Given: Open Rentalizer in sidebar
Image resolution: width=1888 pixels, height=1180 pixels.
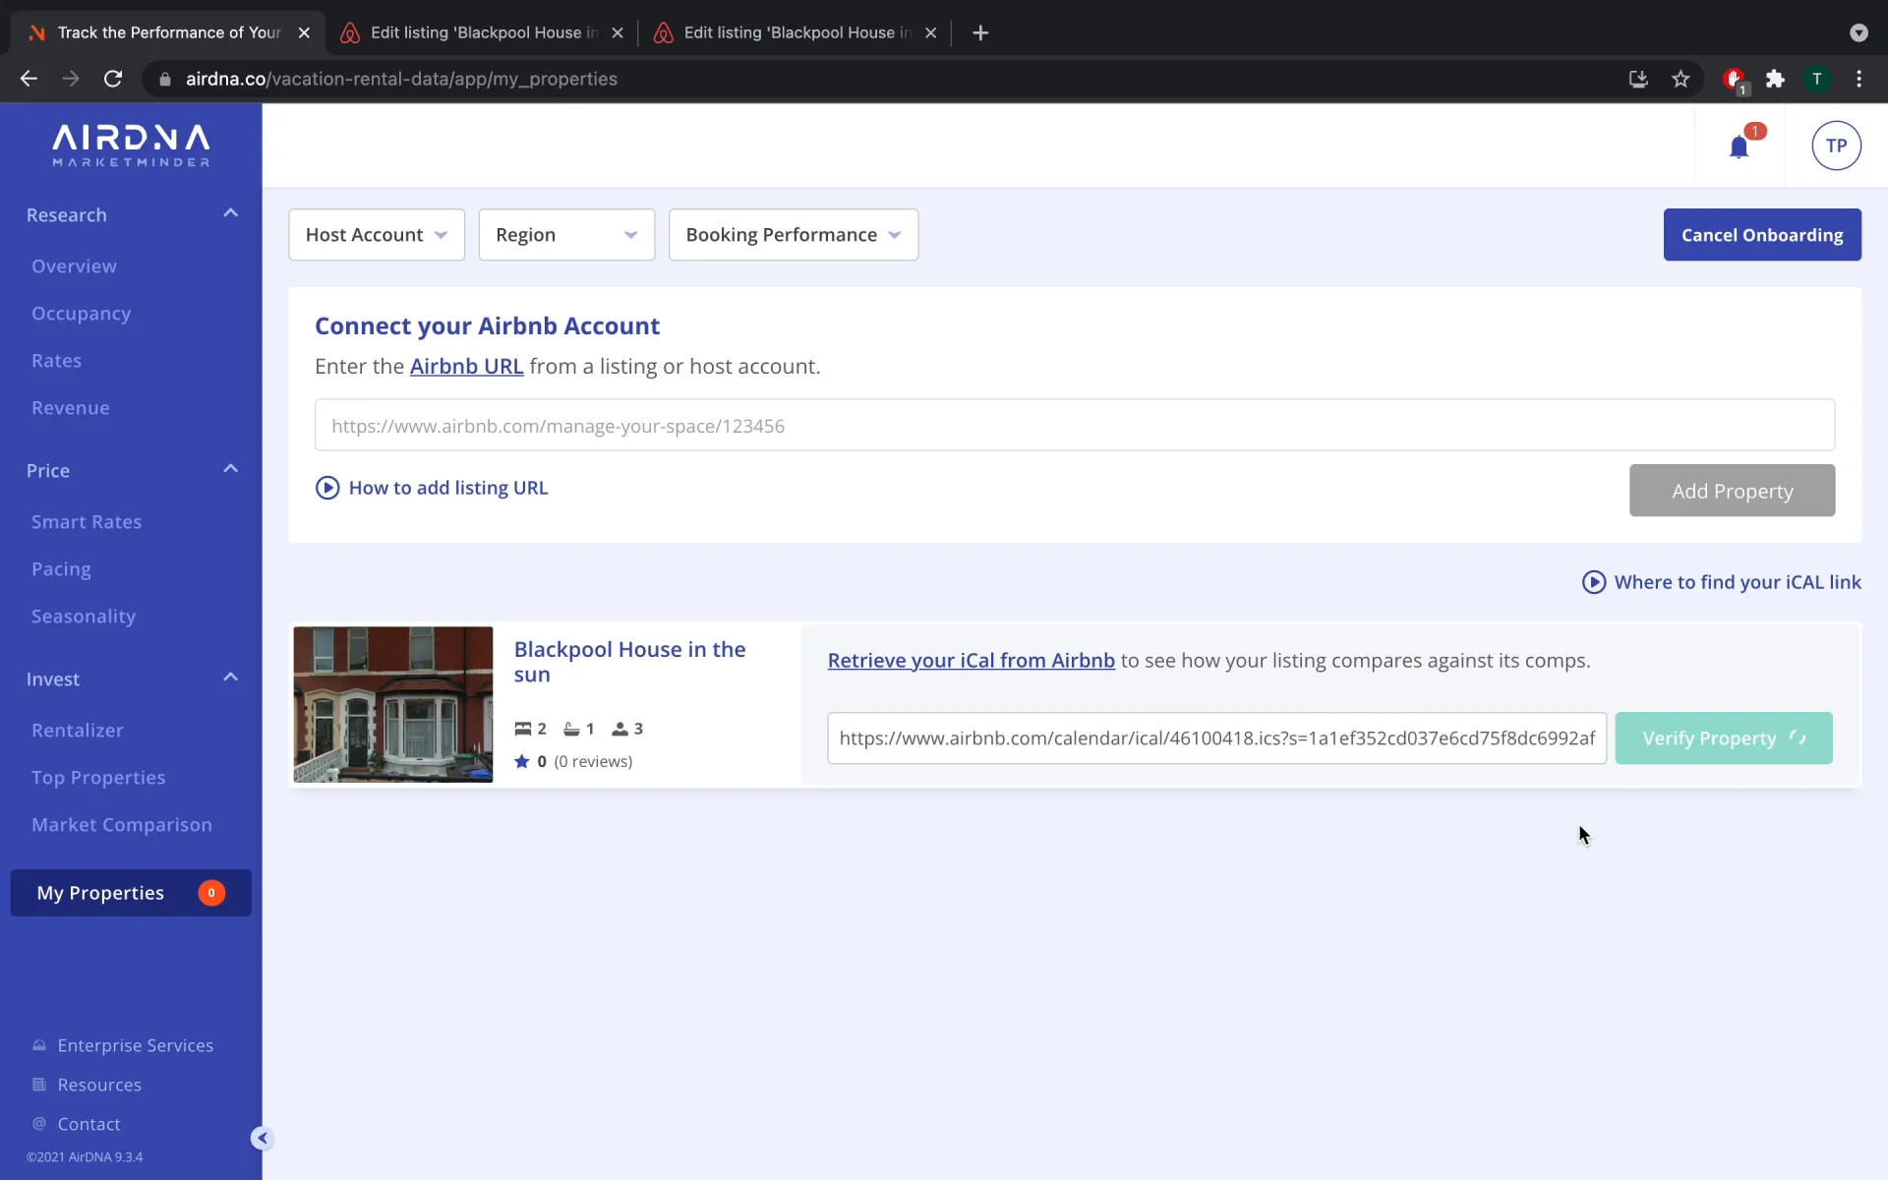Looking at the screenshot, I should coord(78,731).
